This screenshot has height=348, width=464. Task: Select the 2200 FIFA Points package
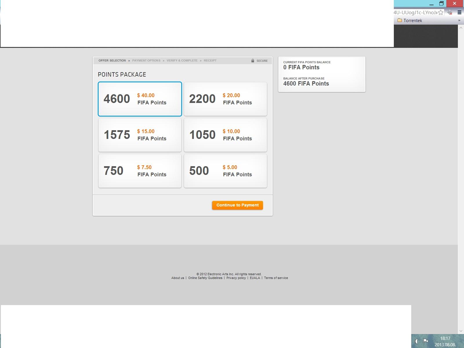[x=225, y=99]
